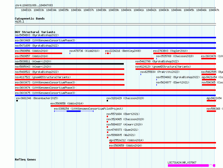Open nsv4117522 (gnomADStructuralVariants) label
The image size is (223, 168).
pos(43,77)
